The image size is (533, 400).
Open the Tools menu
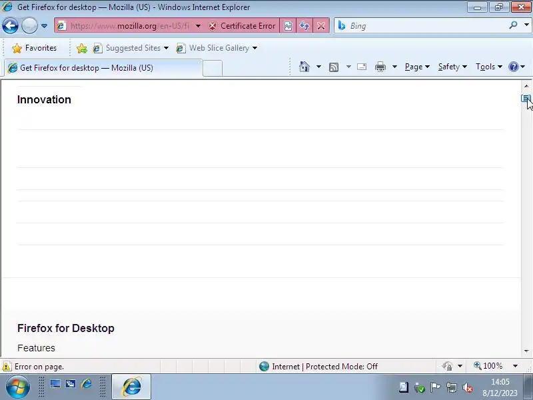(489, 67)
